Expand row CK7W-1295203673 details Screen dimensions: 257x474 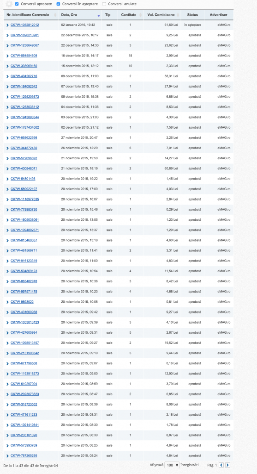pos(7,97)
